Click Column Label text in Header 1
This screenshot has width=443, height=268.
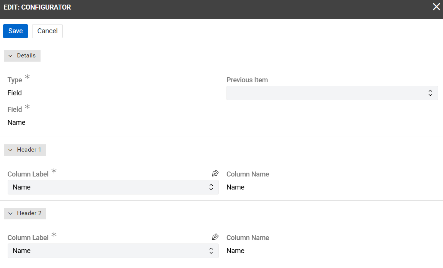(x=28, y=174)
